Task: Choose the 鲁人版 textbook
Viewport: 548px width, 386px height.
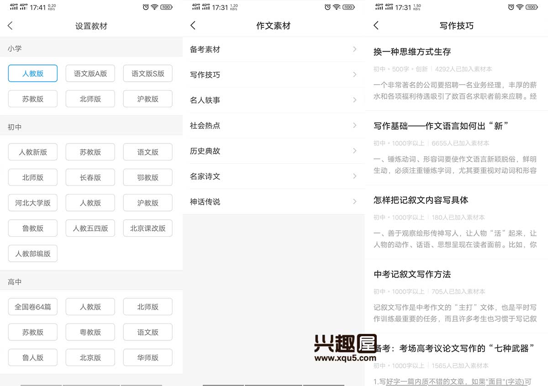Action: click(33, 358)
